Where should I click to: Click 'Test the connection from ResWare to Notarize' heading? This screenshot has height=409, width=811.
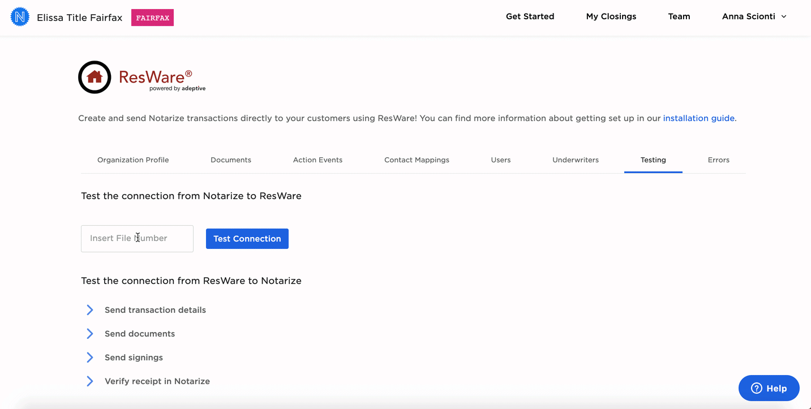(x=191, y=281)
